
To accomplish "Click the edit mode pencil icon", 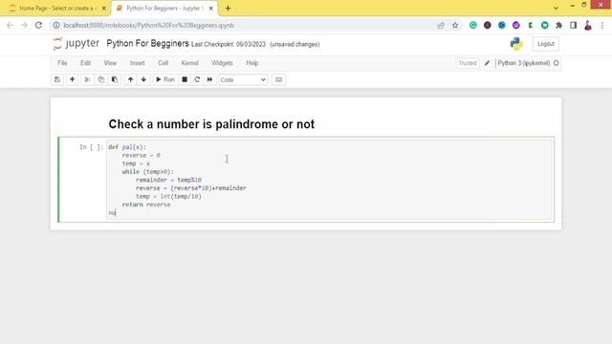I will coord(487,63).
